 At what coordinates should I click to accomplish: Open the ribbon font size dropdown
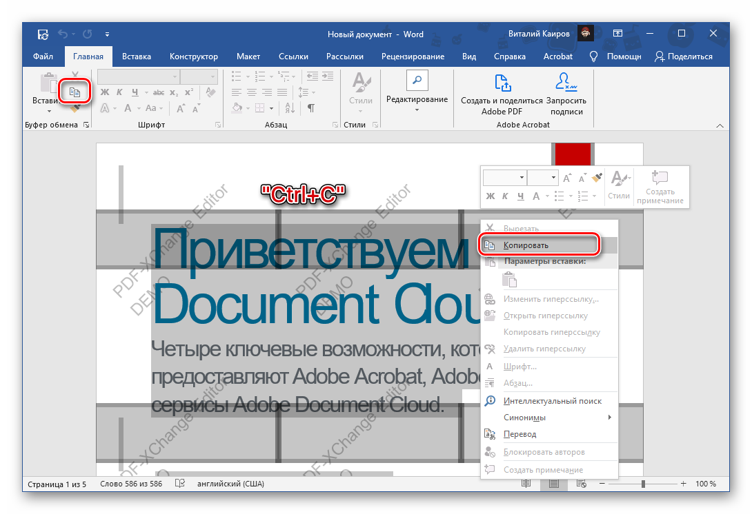[212, 76]
